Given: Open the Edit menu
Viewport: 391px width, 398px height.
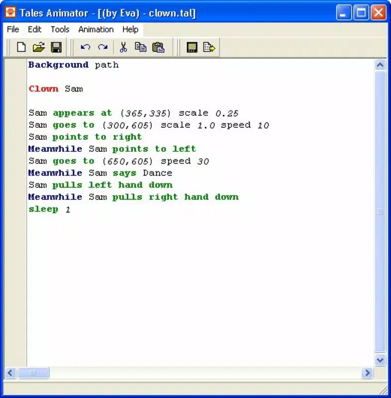Looking at the screenshot, I should coord(34,29).
